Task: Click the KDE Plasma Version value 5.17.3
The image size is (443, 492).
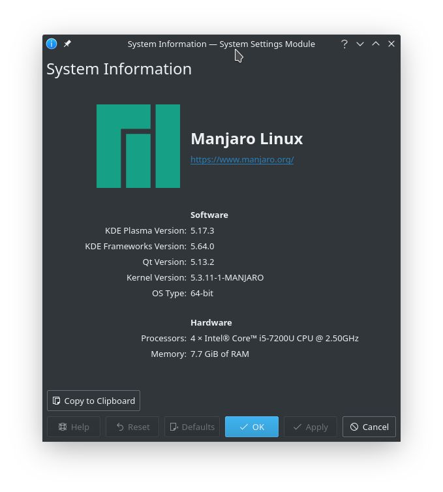Action: click(x=202, y=230)
